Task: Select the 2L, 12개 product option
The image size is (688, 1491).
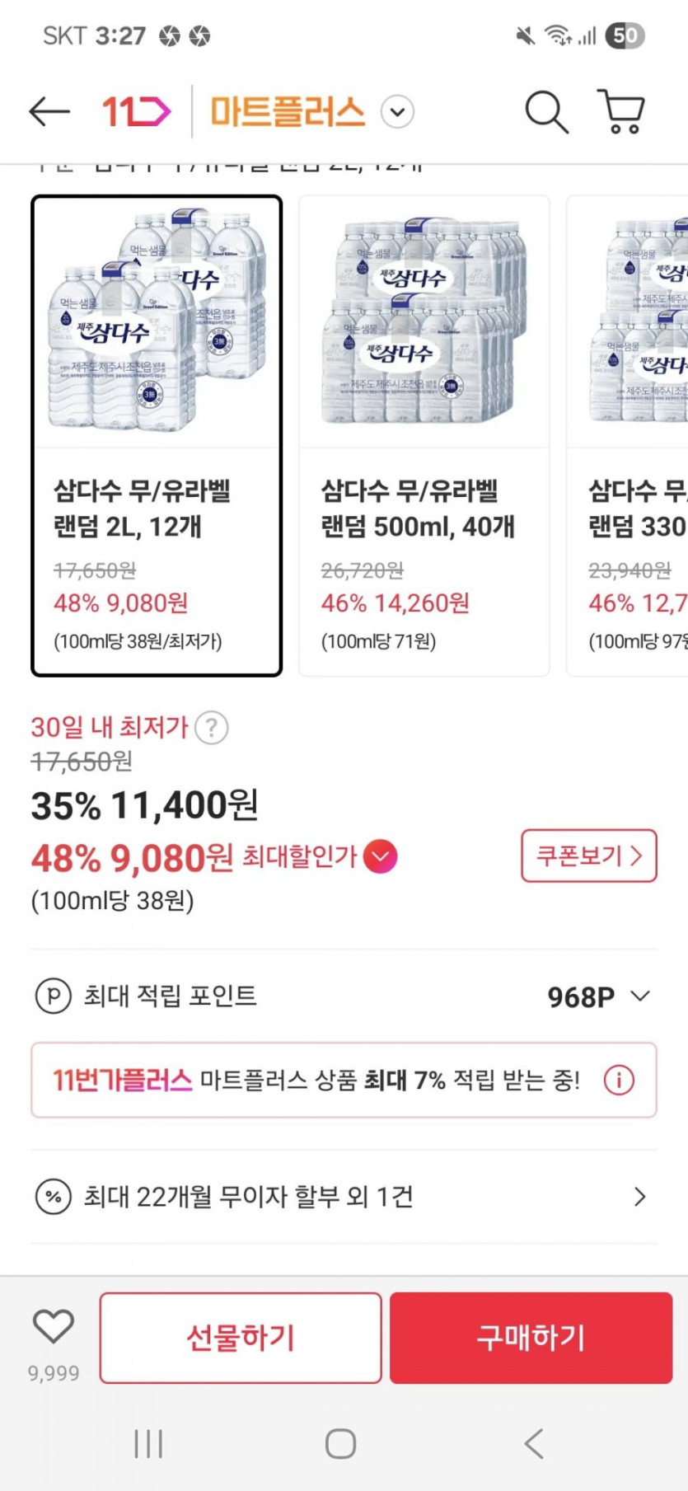Action: (x=157, y=436)
